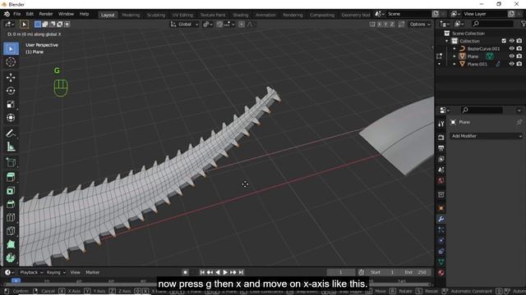Click the Blender logo menu icon

click(x=7, y=14)
